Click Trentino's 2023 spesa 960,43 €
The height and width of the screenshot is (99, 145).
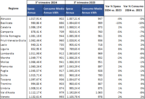point(75,84)
